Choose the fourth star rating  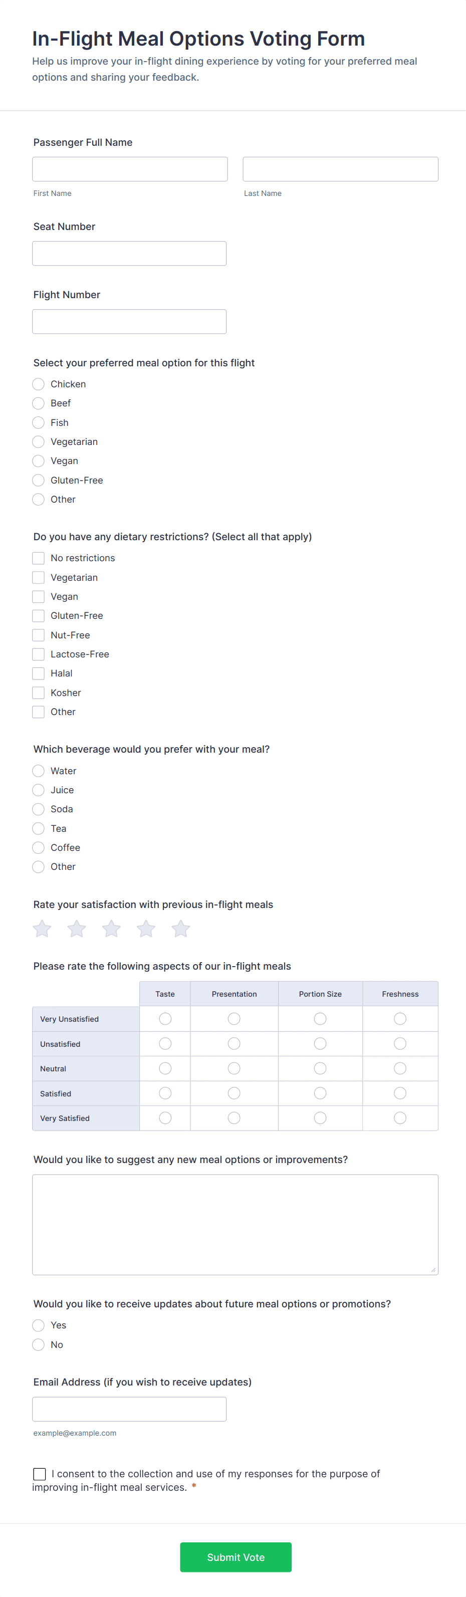coord(146,929)
